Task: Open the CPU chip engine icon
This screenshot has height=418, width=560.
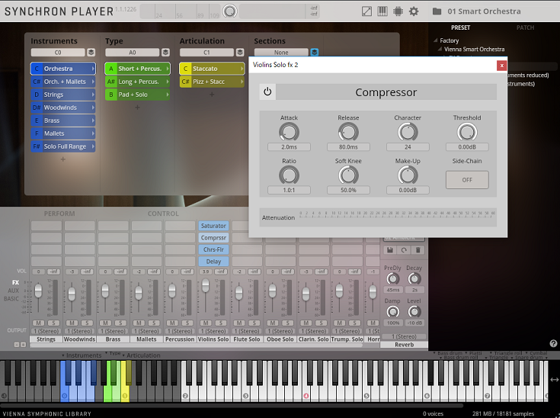Action: pos(398,11)
